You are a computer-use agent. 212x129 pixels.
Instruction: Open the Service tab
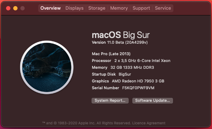pyautogui.click(x=163, y=8)
